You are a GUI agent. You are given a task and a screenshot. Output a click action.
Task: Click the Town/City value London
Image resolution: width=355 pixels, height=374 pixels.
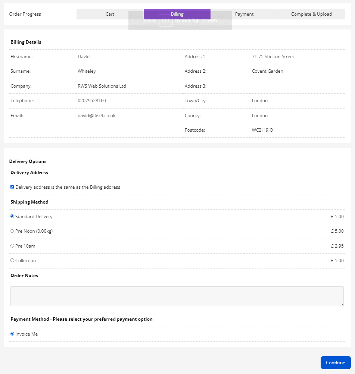click(x=260, y=101)
